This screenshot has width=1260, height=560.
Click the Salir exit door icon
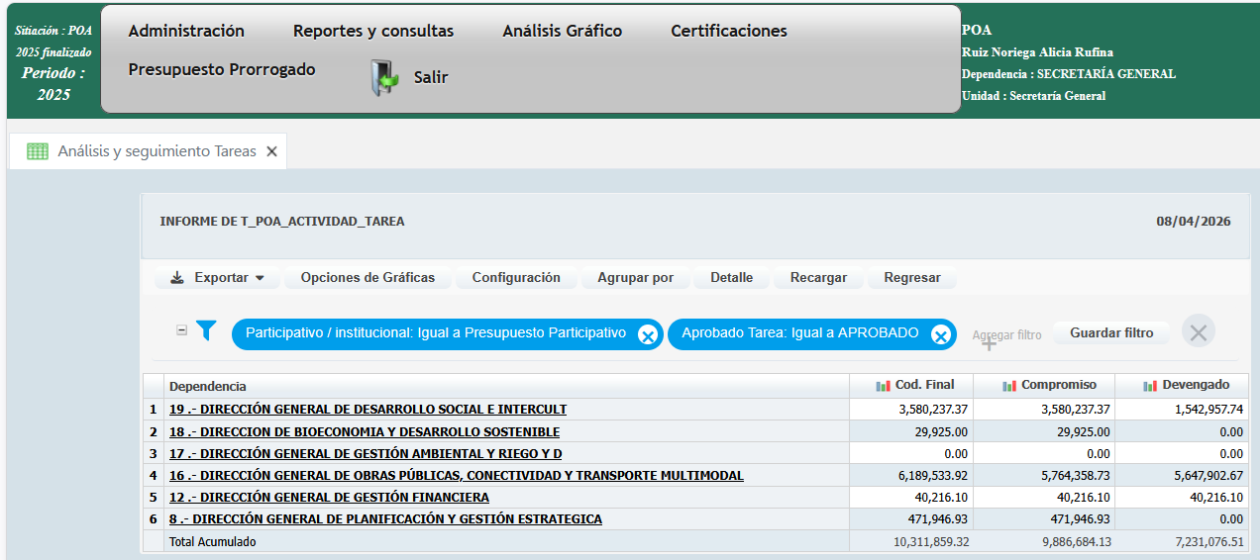point(383,77)
